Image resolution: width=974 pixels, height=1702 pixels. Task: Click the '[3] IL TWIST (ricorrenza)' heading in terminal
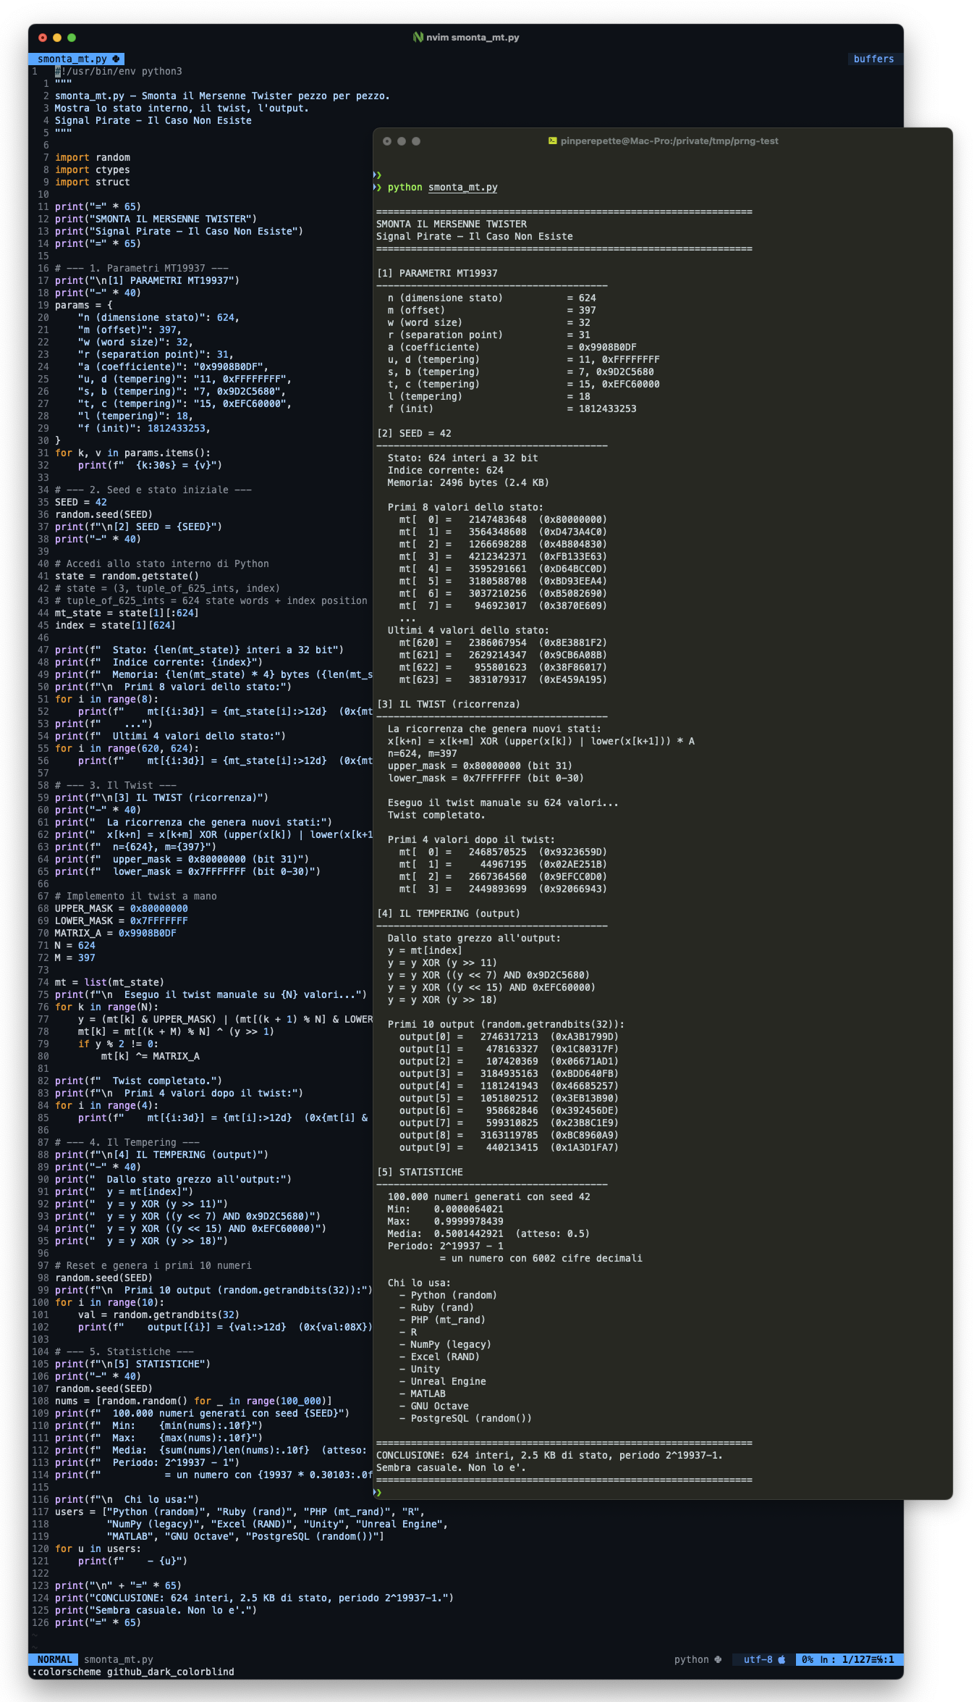(449, 704)
